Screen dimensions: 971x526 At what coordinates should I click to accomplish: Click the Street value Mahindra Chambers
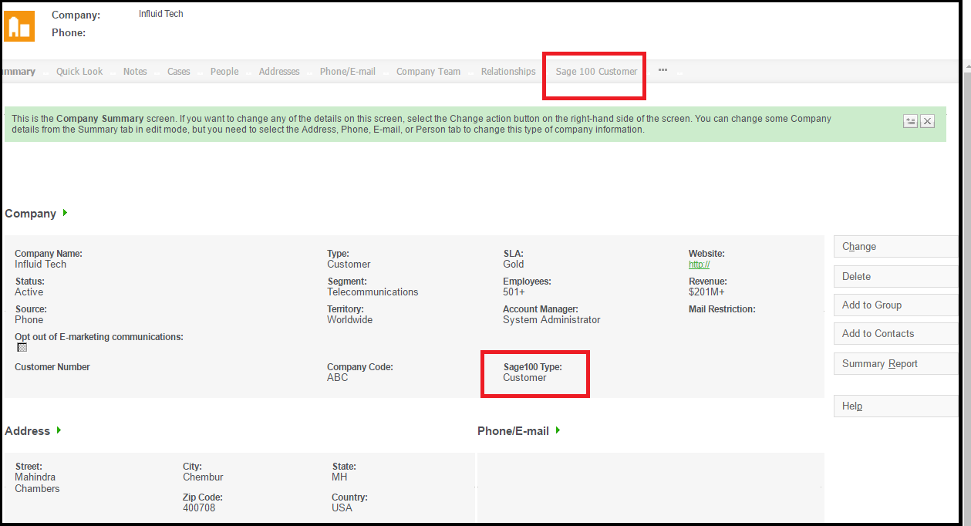pyautogui.click(x=37, y=483)
